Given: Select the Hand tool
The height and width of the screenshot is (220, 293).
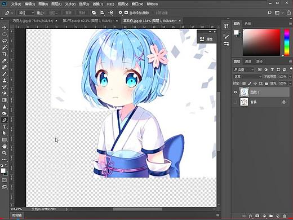Looking at the screenshot, I should pyautogui.click(x=4, y=146).
